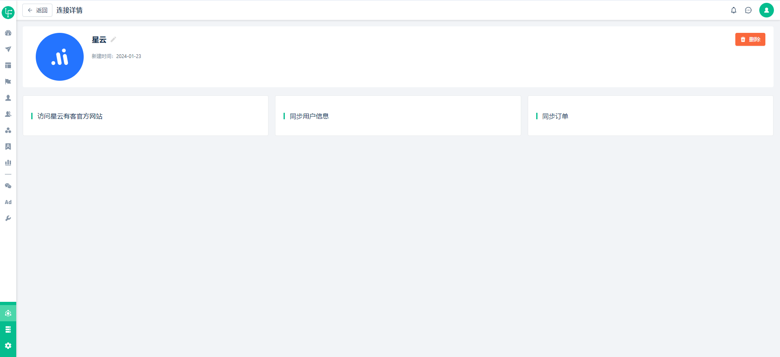Open the 同步用户信息 card

click(x=398, y=116)
